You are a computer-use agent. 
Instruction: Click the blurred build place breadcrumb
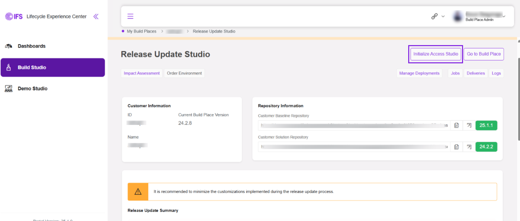click(175, 31)
